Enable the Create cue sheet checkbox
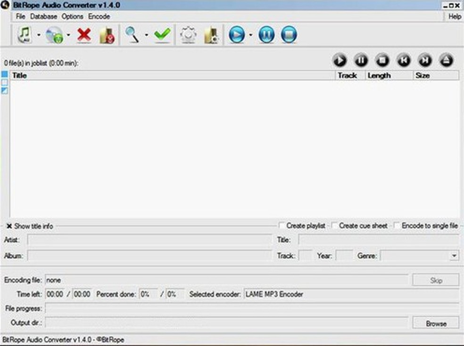The image size is (464, 346). click(x=334, y=226)
